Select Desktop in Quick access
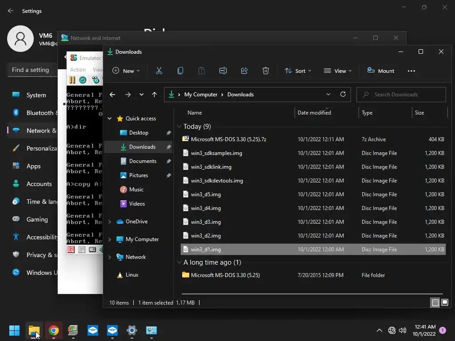The width and height of the screenshot is (455, 341). (139, 132)
